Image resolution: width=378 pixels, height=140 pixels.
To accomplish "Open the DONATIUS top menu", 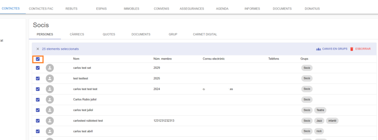I will pos(312,9).
